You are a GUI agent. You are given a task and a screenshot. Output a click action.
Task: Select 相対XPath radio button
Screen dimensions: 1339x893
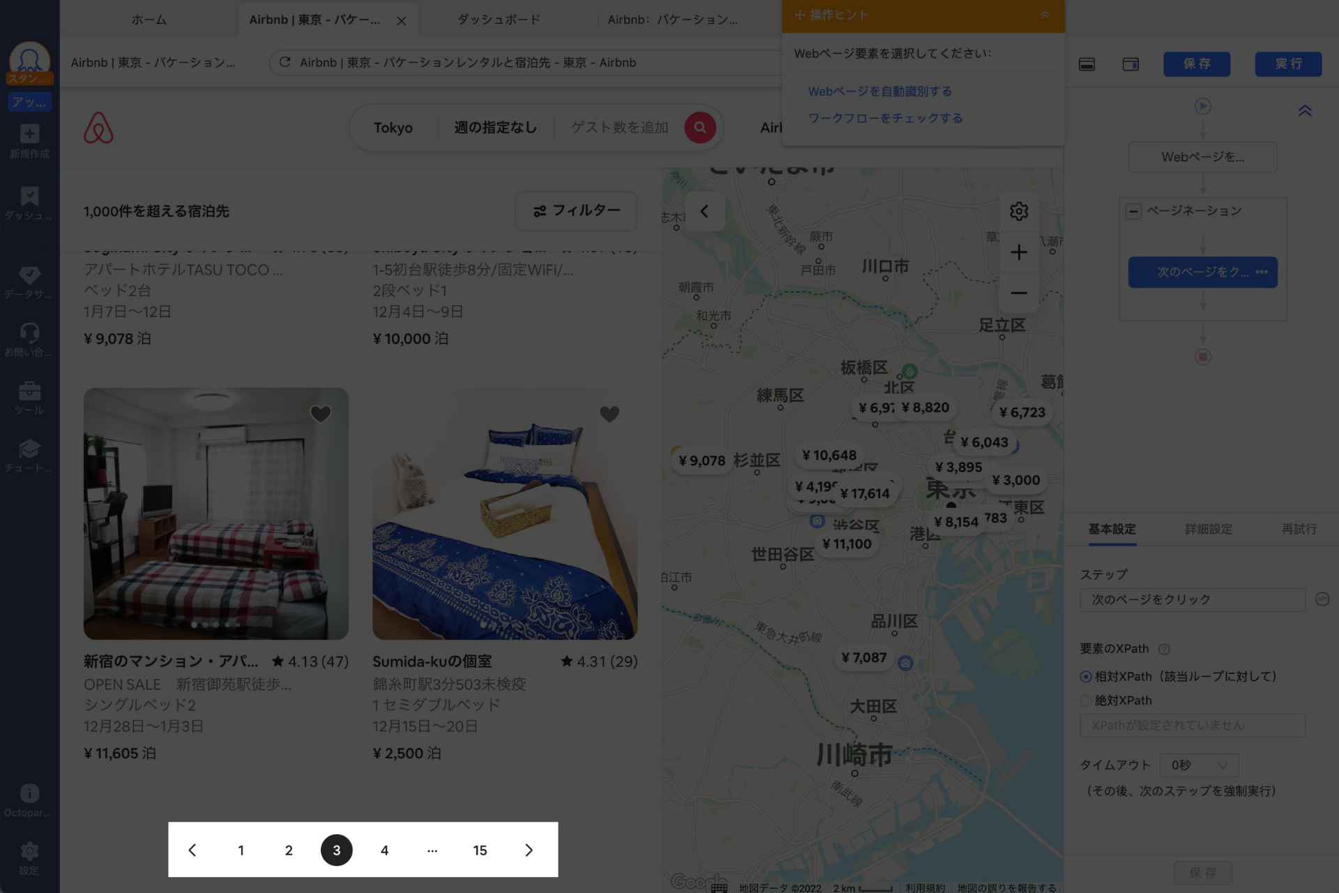(1085, 677)
